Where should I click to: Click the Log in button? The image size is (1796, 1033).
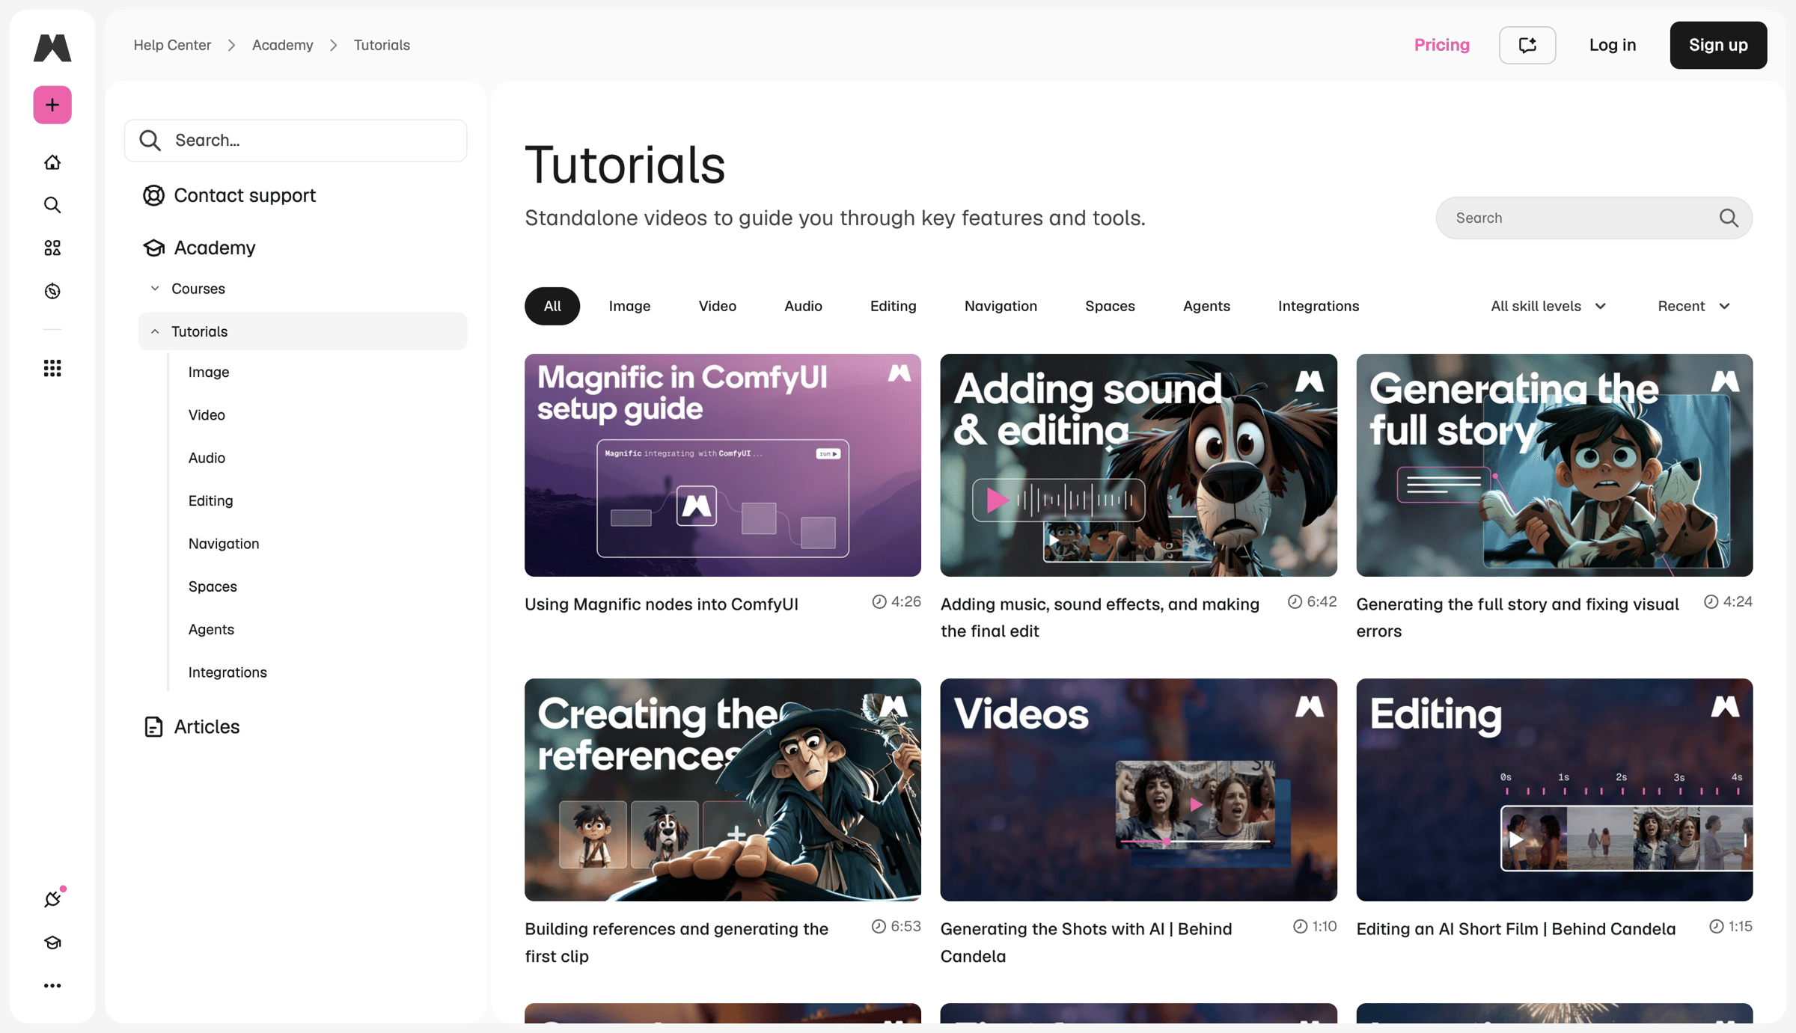[1612, 45]
